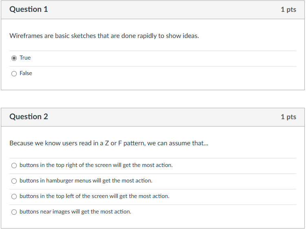Viewport: 306px width, 229px height.
Task: Click the Question 1 heading
Action: pos(29,9)
